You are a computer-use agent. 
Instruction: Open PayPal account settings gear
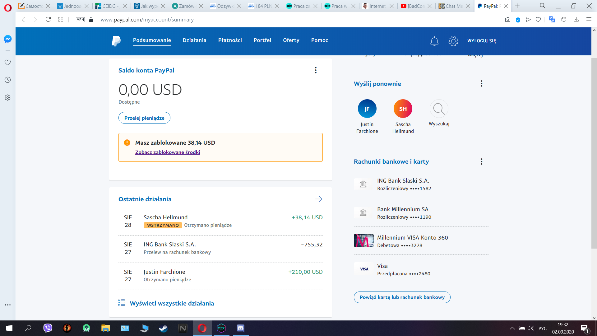453,41
